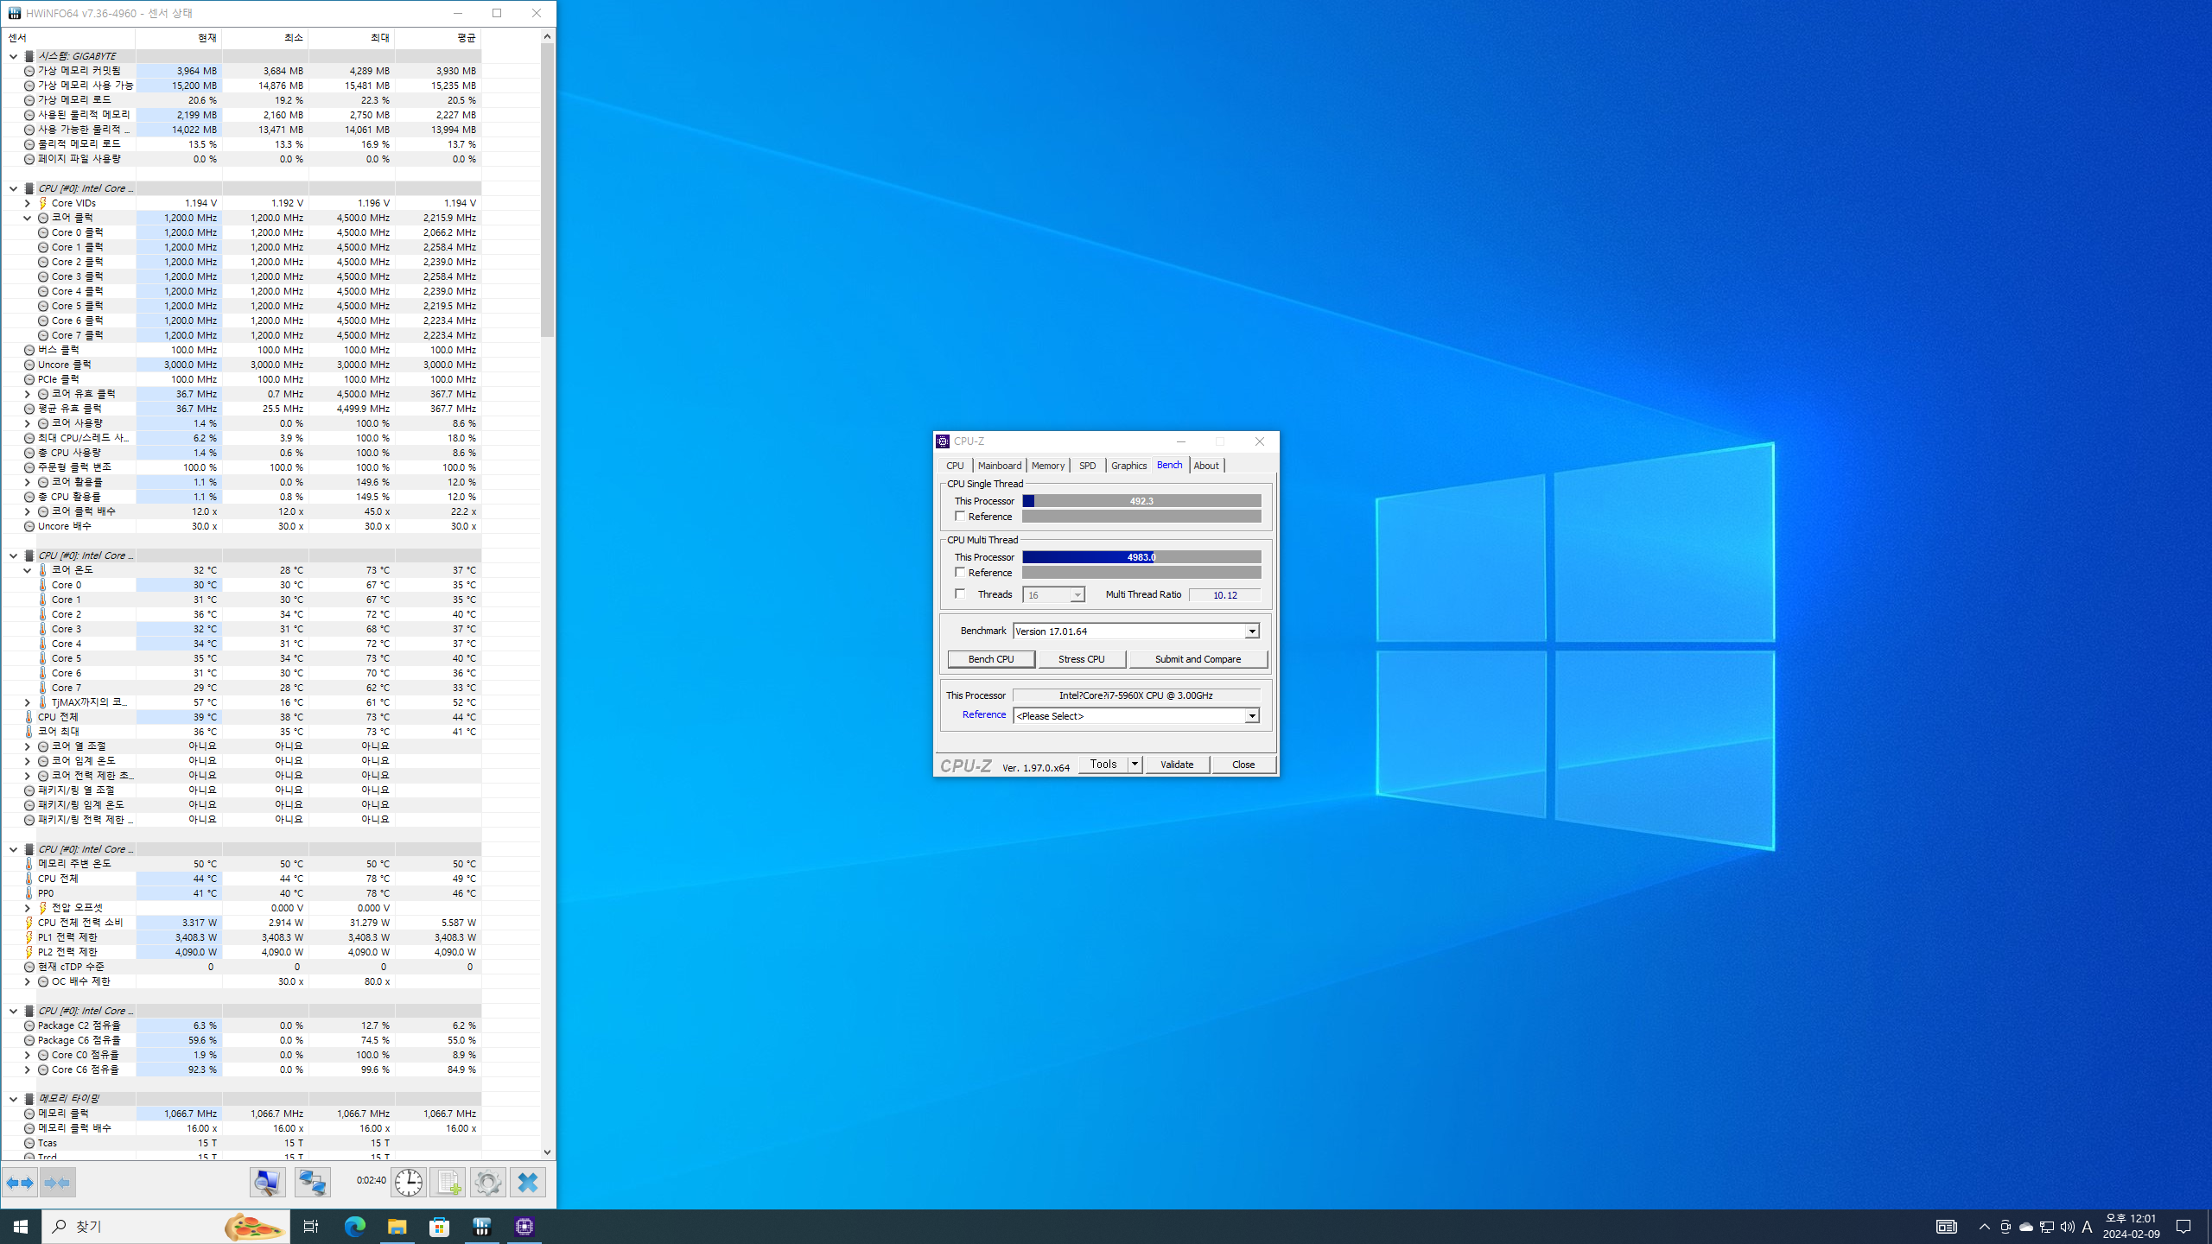Start logging with the sheet plus icon

[448, 1183]
